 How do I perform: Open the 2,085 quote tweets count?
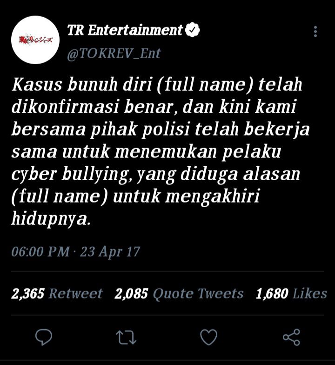click(x=131, y=293)
